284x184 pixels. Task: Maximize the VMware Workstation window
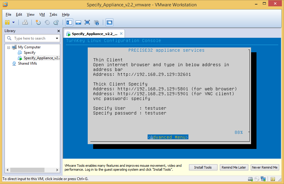(264, 3)
